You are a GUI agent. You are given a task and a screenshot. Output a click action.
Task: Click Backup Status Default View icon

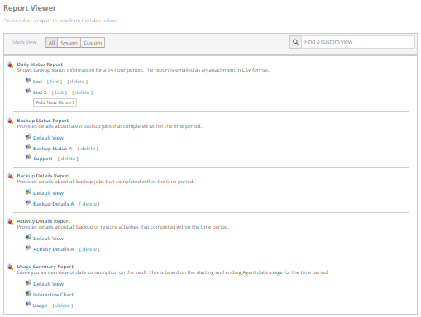[x=28, y=136]
